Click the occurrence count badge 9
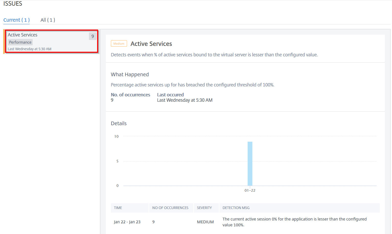Viewport: 392px width, 234px height. [93, 36]
